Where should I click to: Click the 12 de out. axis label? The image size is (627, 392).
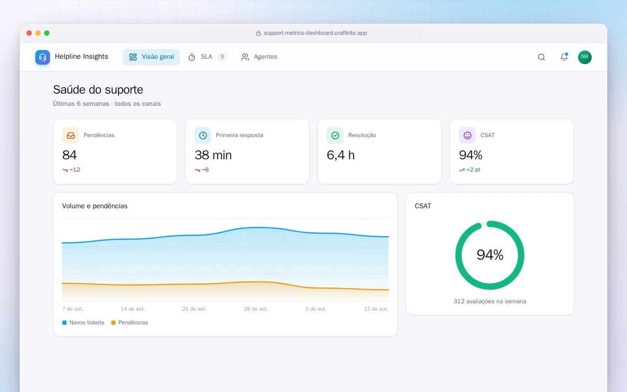376,309
